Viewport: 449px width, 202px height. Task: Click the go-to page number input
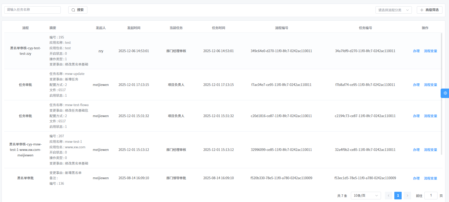pyautogui.click(x=431, y=196)
